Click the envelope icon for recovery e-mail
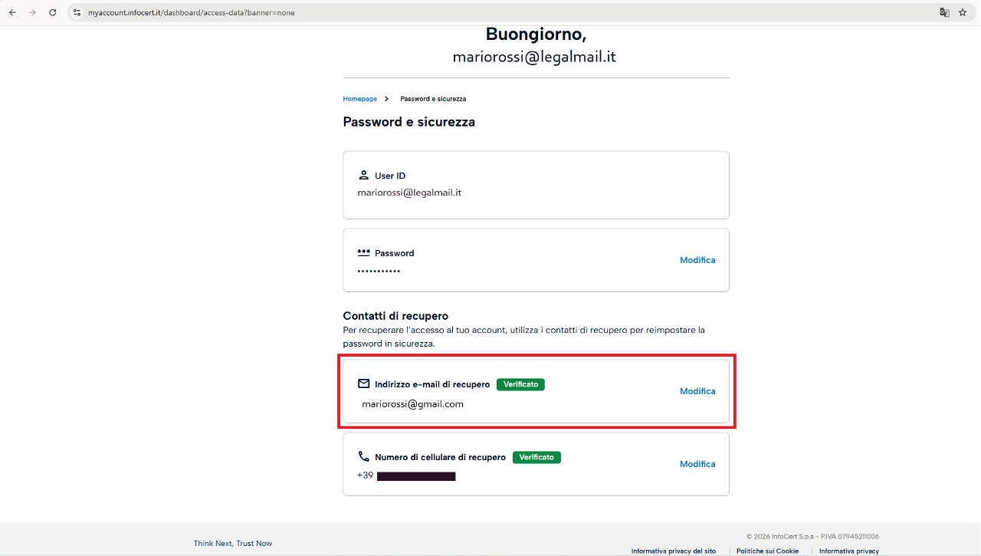 tap(364, 383)
